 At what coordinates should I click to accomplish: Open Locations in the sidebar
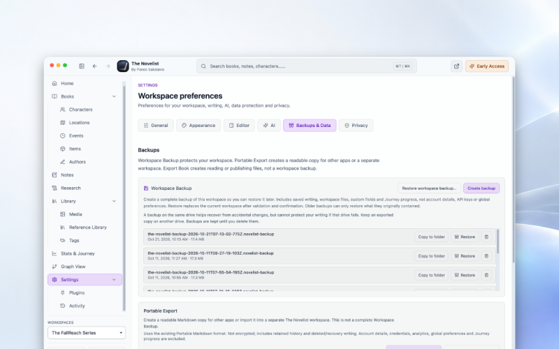pos(89,123)
